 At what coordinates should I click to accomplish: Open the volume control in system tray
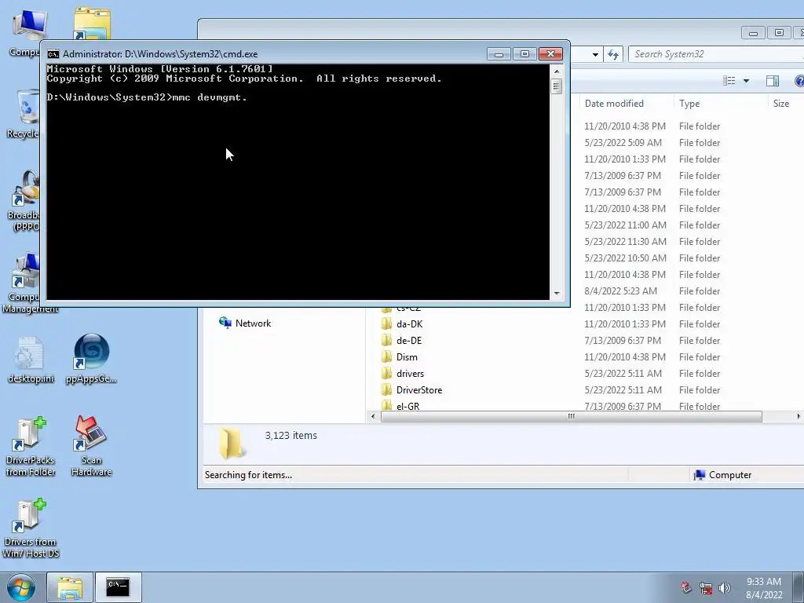point(725,588)
